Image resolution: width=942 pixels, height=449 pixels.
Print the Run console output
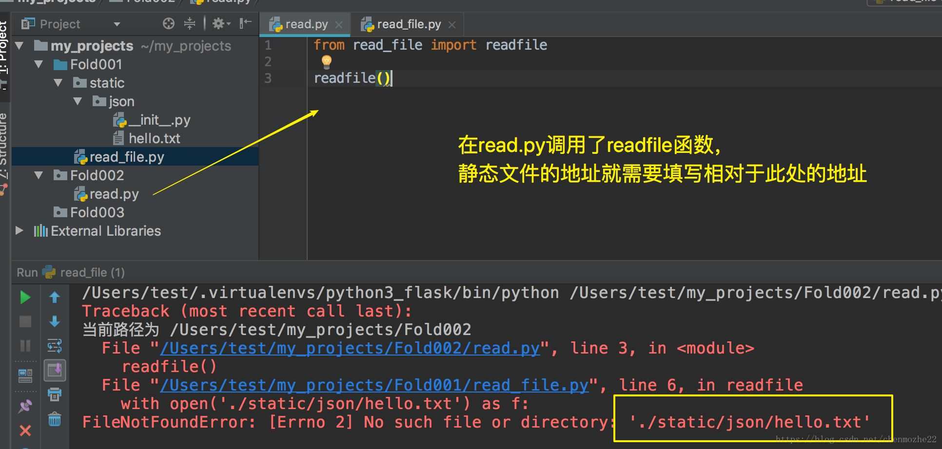point(55,394)
